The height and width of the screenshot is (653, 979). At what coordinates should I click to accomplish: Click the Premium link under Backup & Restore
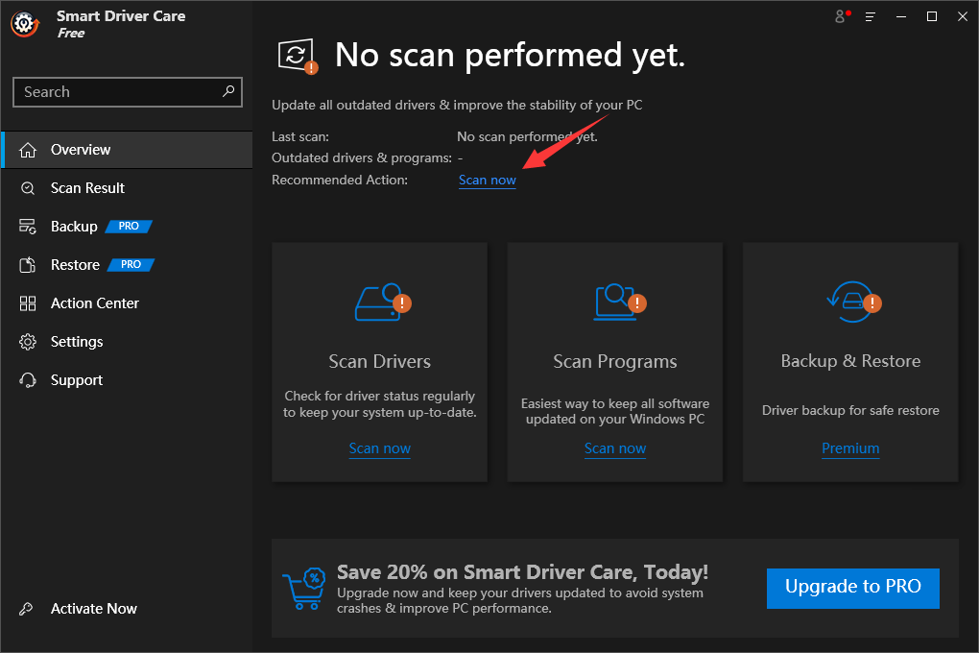850,448
